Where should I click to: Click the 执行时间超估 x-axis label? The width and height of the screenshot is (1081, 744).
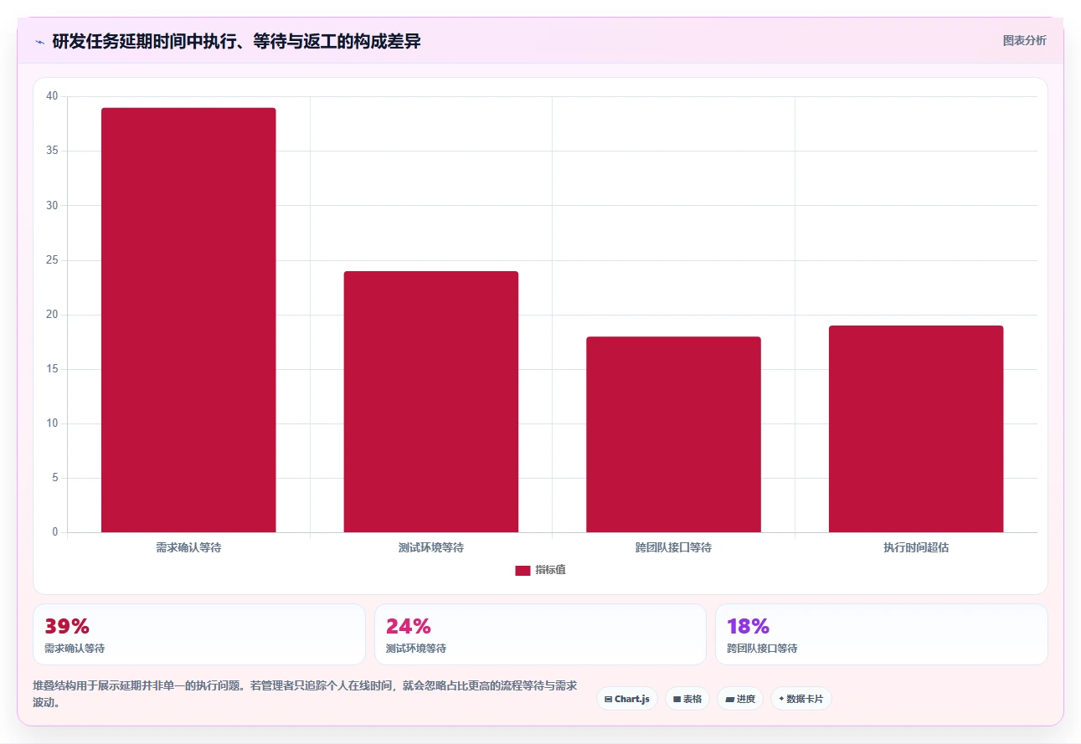[916, 548]
